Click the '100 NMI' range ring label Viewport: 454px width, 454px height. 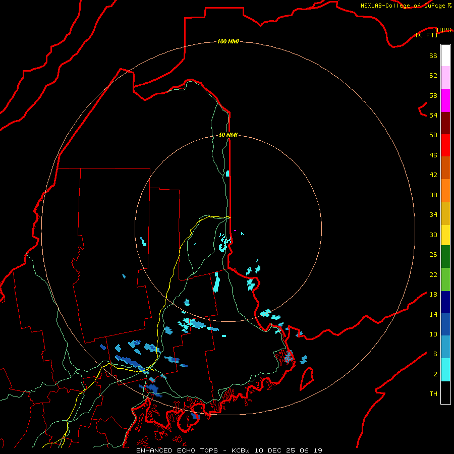click(x=228, y=41)
